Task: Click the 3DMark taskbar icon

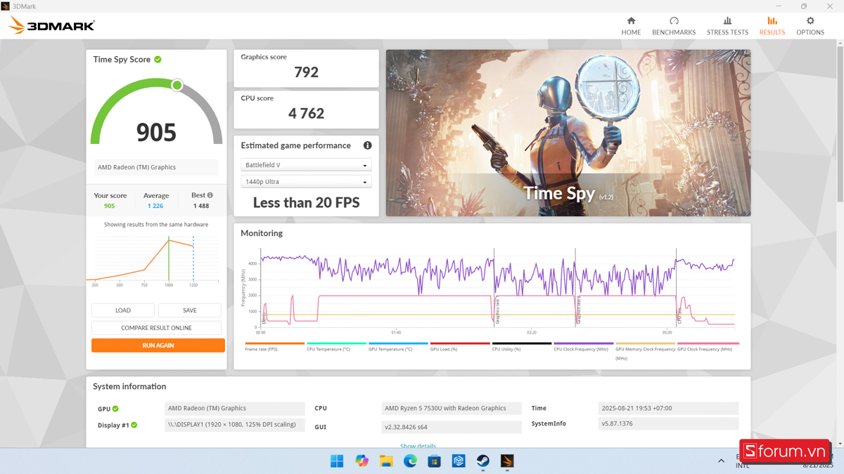Action: coord(507,461)
